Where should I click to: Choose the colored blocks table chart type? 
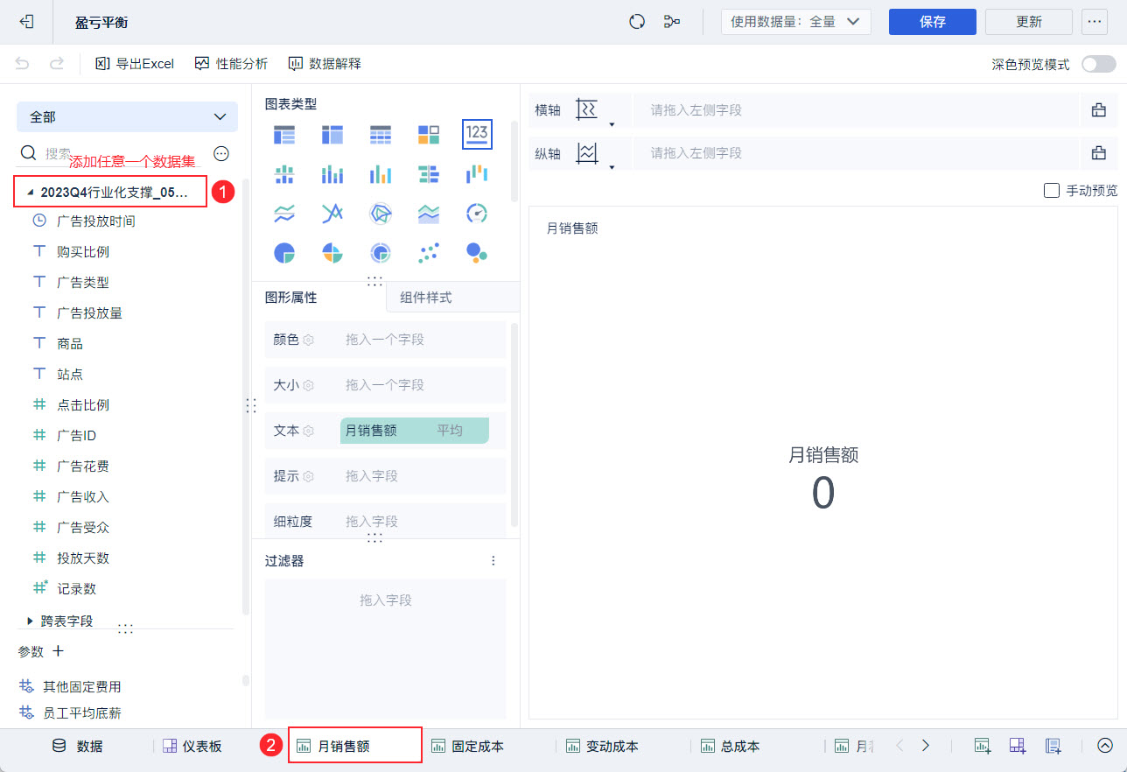pyautogui.click(x=429, y=134)
